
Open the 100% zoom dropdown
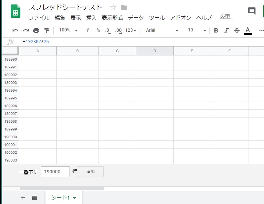point(68,30)
